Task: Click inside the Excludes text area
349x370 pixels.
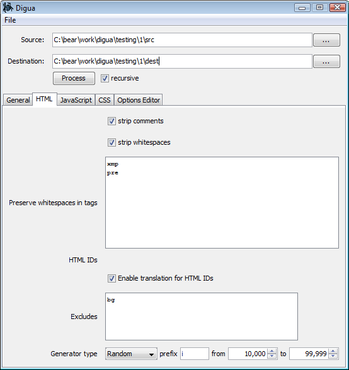Action: (202, 317)
